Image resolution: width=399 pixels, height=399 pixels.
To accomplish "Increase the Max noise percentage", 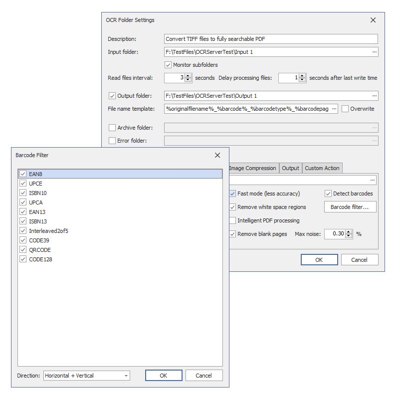I will [x=349, y=232].
